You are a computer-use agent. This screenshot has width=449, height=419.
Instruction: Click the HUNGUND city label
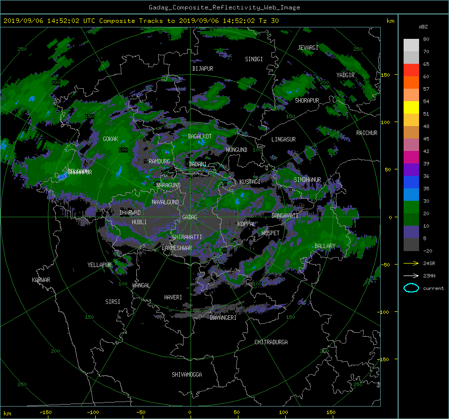tap(236, 150)
